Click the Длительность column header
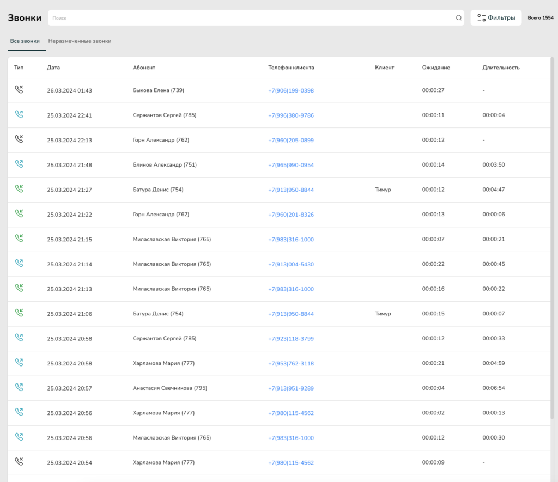Screen dimensions: 558x482 click(501, 68)
